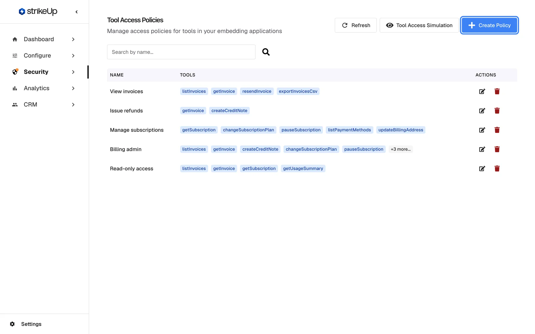Open Tool Access Simulation

pyautogui.click(x=419, y=25)
